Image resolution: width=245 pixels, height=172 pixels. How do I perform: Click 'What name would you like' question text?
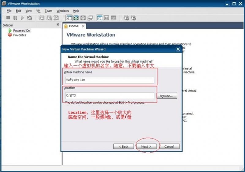[113, 61]
